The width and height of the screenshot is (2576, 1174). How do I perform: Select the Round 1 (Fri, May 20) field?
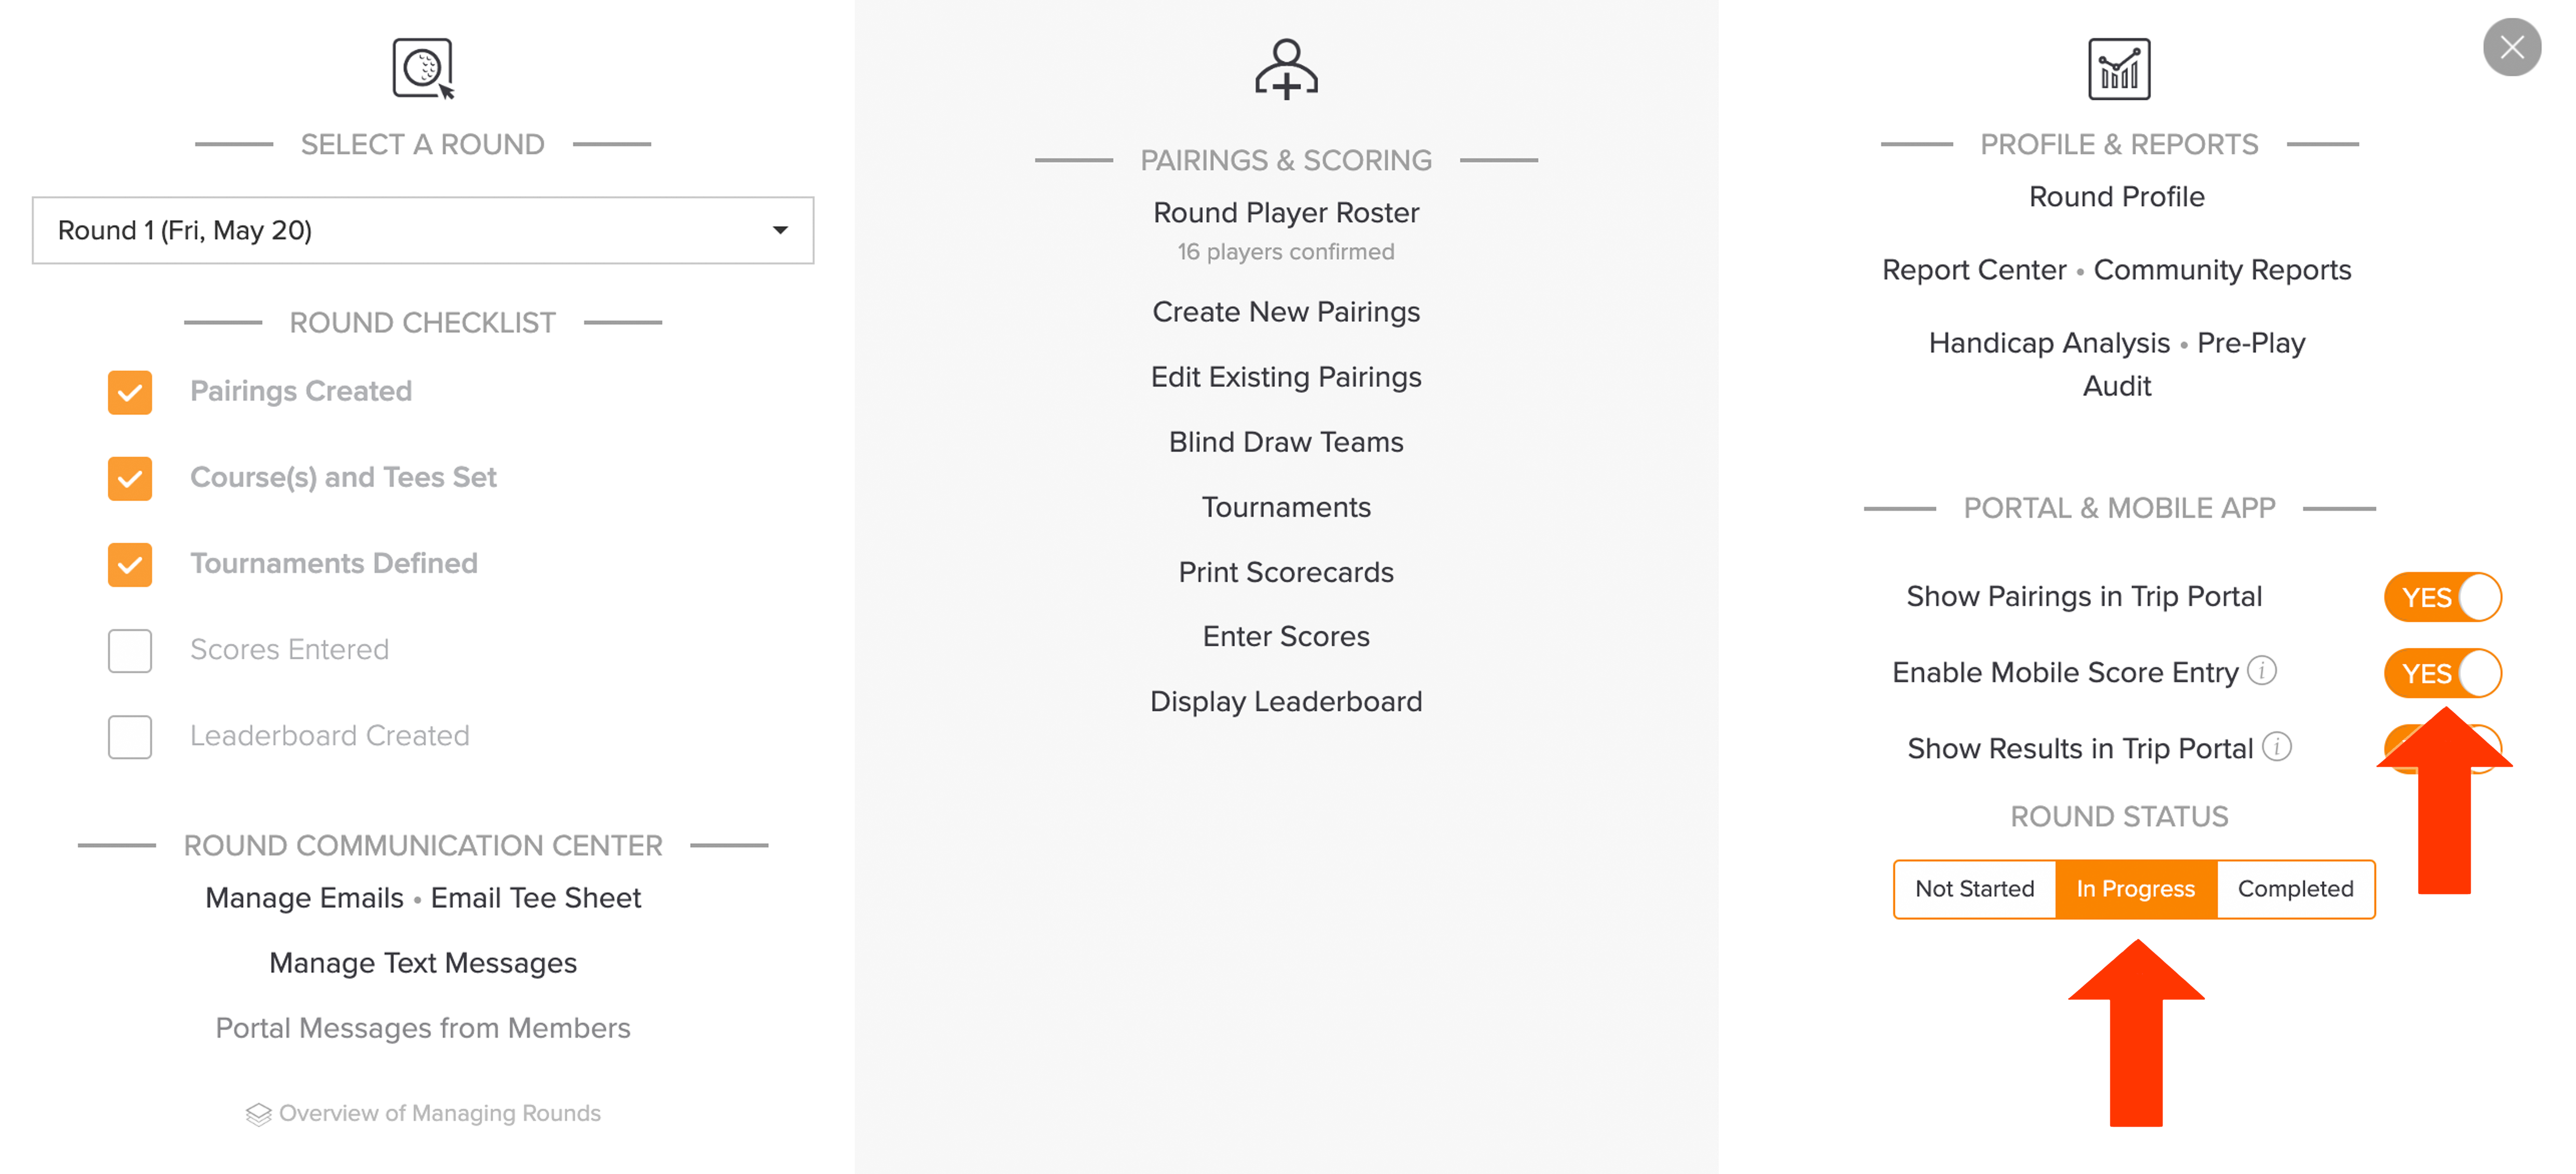pos(423,231)
